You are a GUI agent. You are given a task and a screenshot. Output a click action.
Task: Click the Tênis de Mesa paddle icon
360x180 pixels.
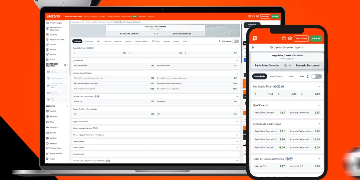[47, 148]
